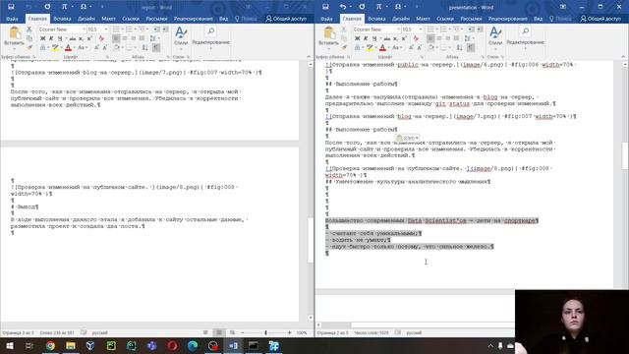Toggle paragraph marks (¶) in the report window
The height and width of the screenshot is (354, 629).
pyautogui.click(x=156, y=48)
